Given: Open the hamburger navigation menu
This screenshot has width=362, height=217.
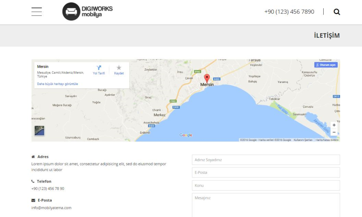Looking at the screenshot, I should coord(37,12).
